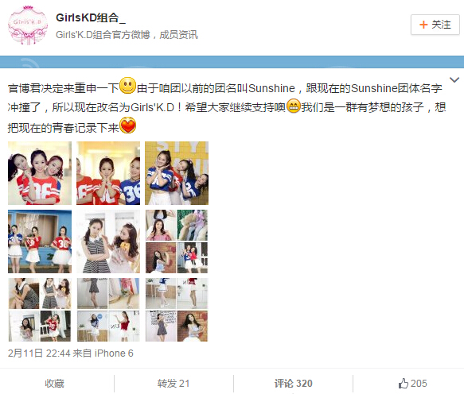Image resolution: width=464 pixels, height=394 pixels.
Task: Open first photo of three girls in red
Action: (40, 173)
